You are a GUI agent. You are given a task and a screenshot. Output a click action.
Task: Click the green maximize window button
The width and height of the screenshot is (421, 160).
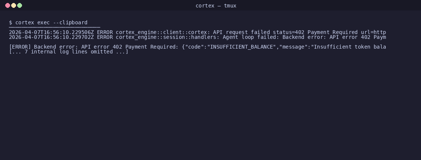[x=20, y=5]
